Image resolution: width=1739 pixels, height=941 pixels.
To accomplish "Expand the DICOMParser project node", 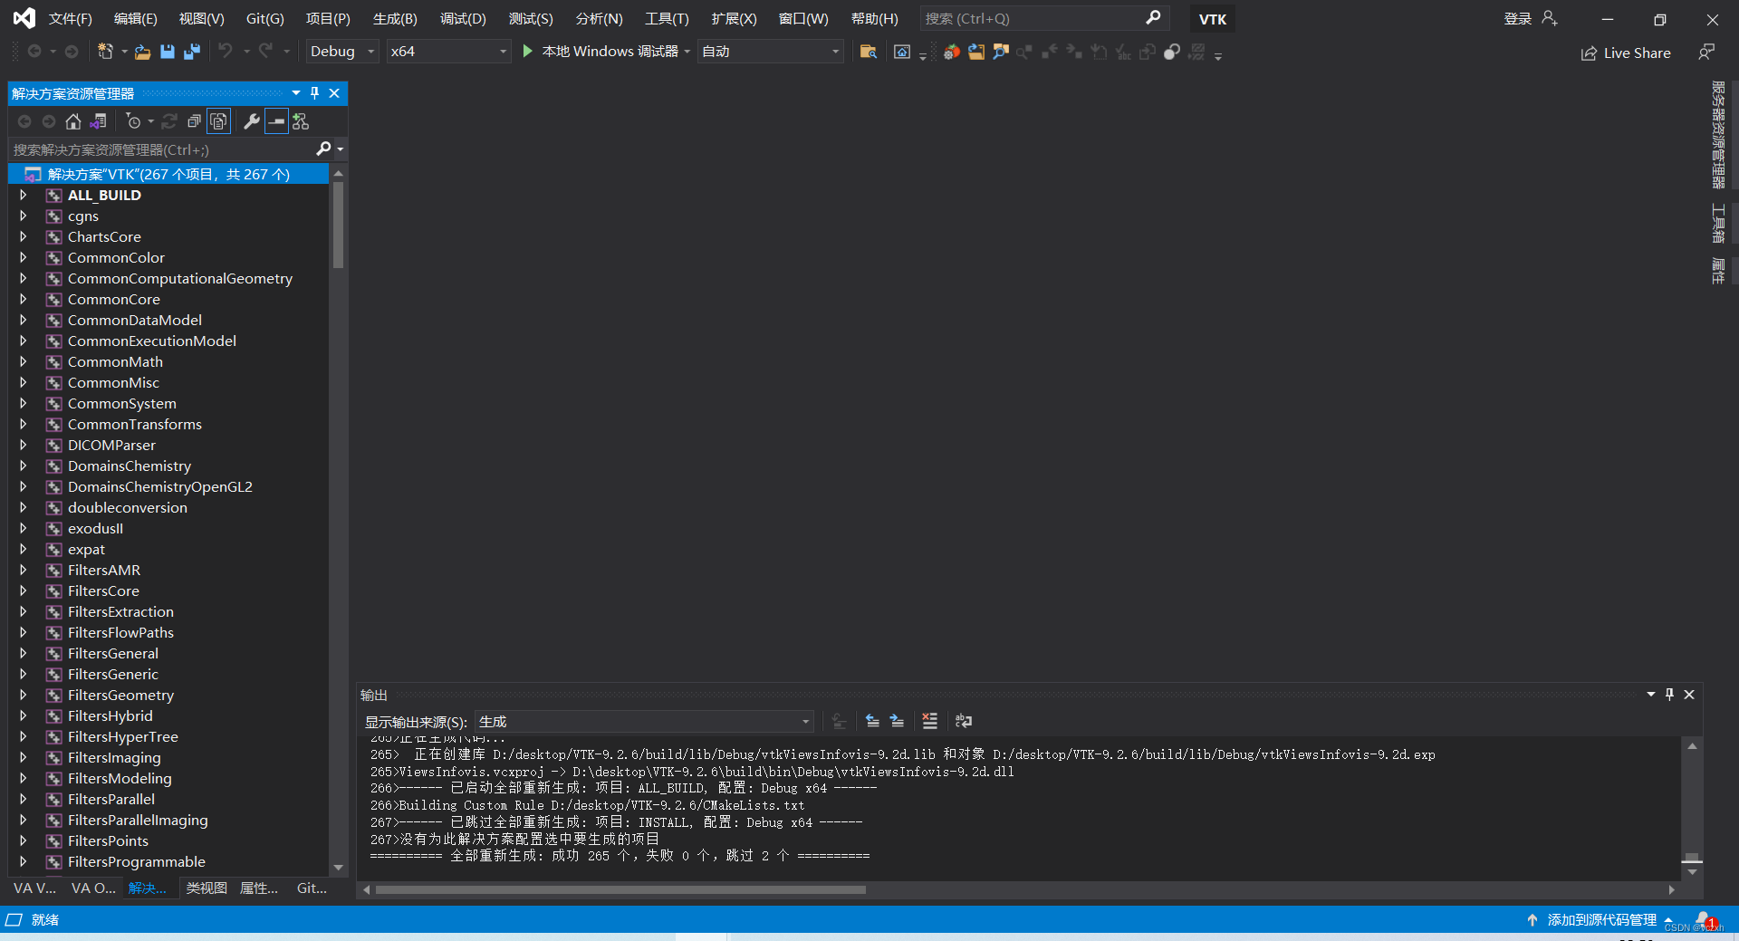I will [24, 445].
